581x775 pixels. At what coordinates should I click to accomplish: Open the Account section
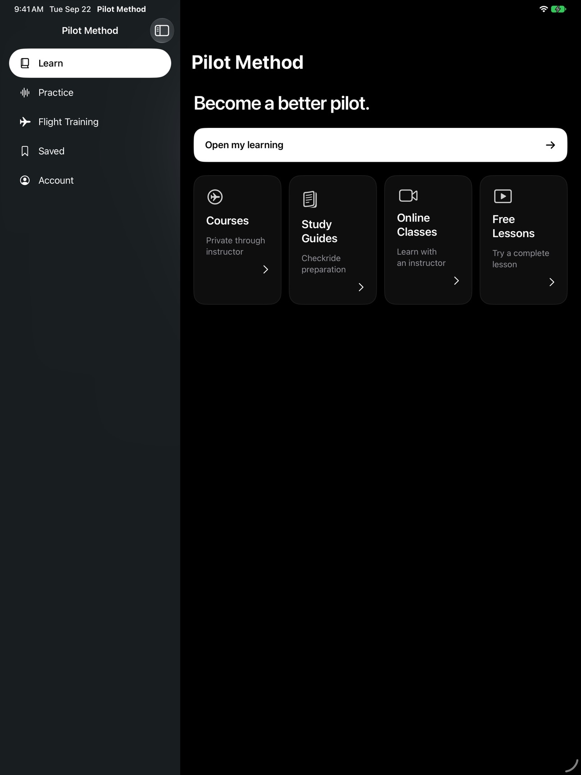coord(90,180)
